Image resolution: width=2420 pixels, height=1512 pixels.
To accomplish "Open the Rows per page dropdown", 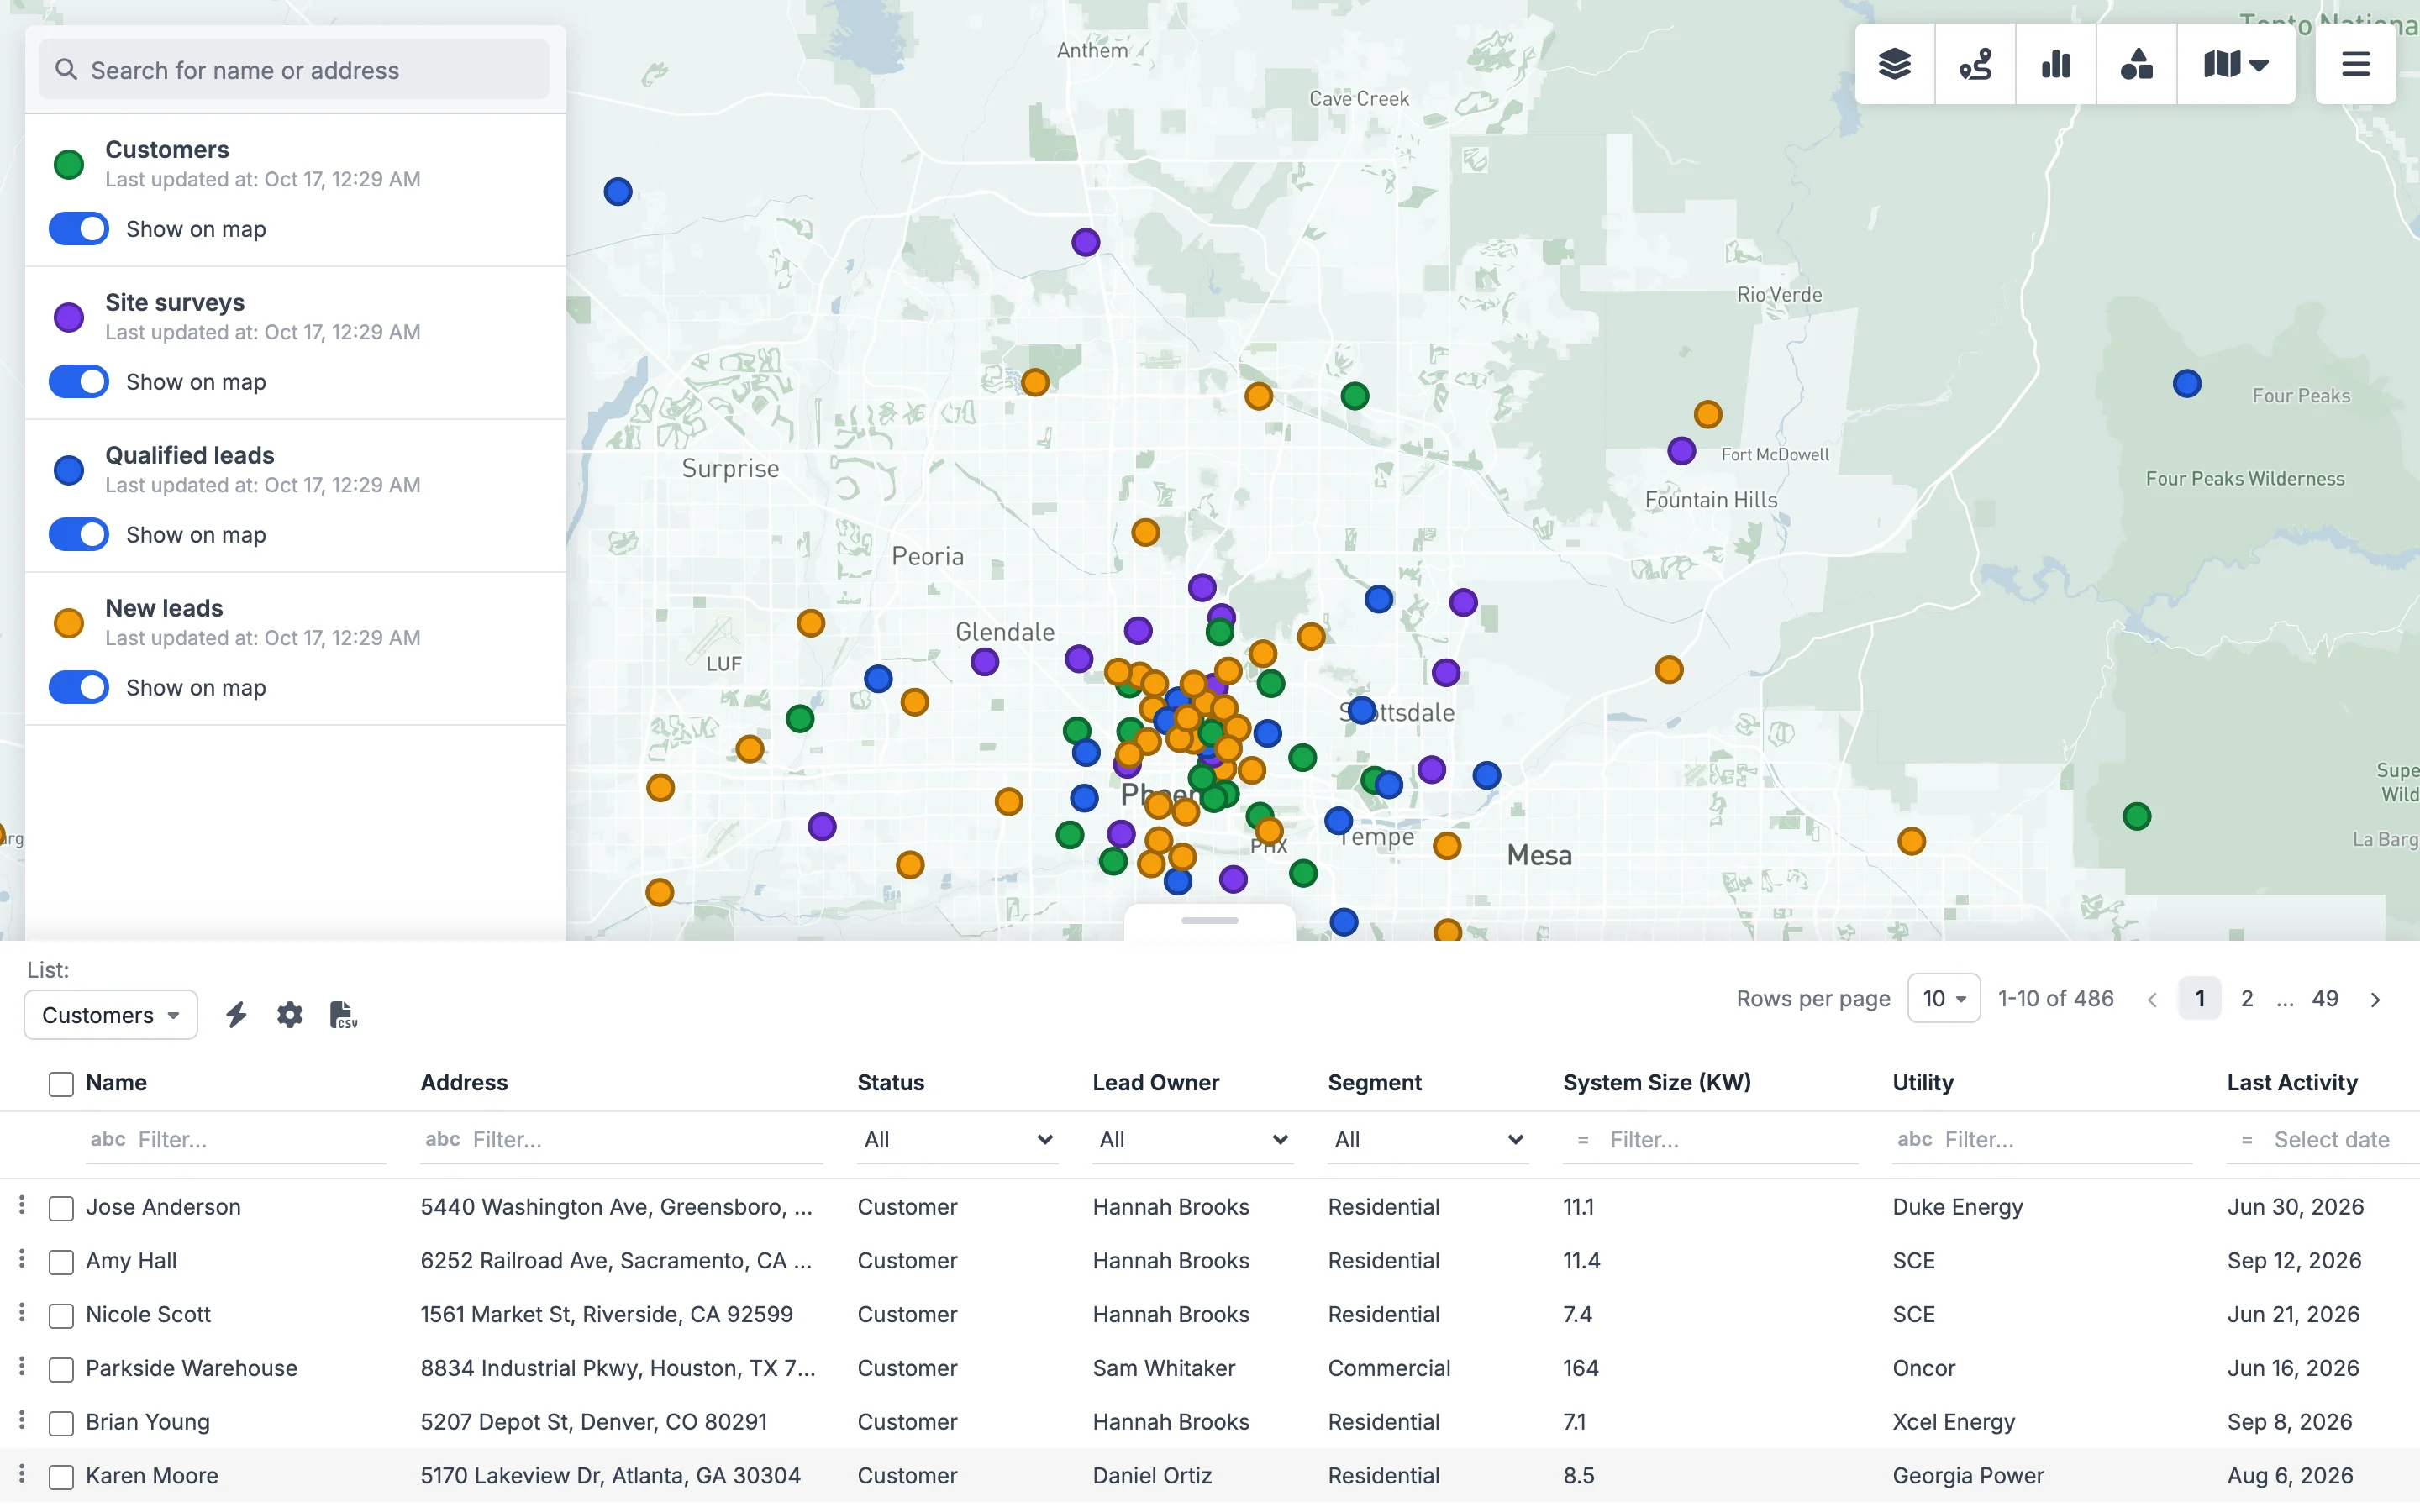I will pos(1943,999).
